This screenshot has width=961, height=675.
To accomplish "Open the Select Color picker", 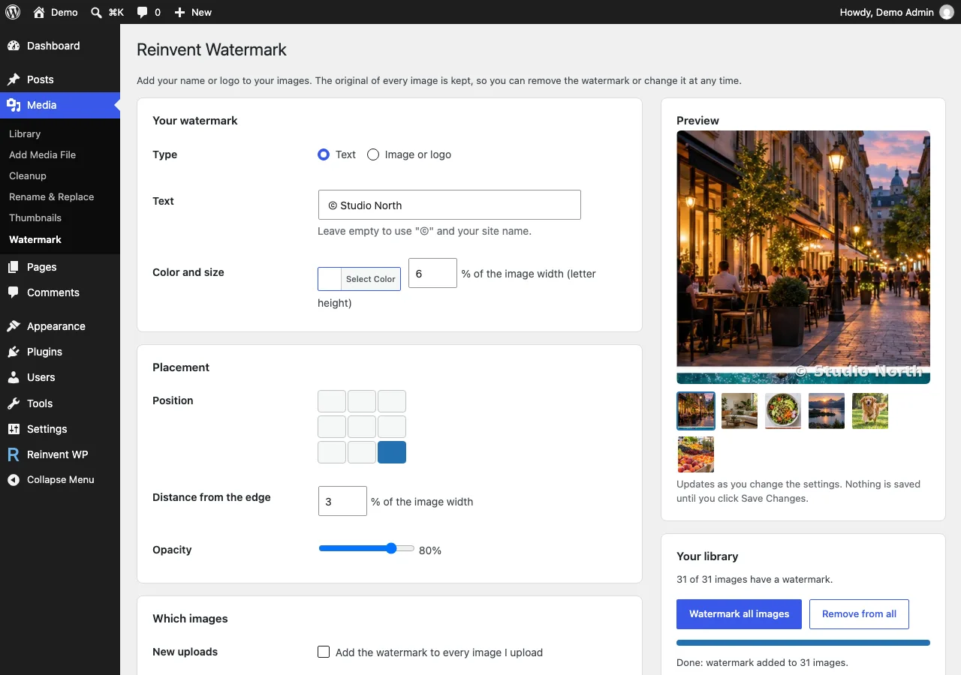I will [359, 279].
